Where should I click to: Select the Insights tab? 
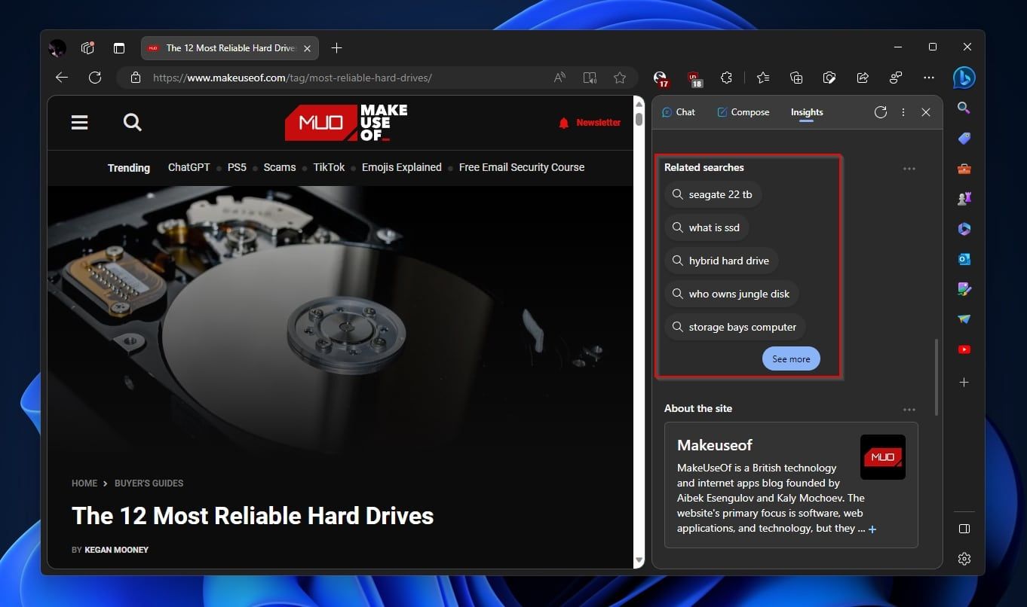pos(807,112)
